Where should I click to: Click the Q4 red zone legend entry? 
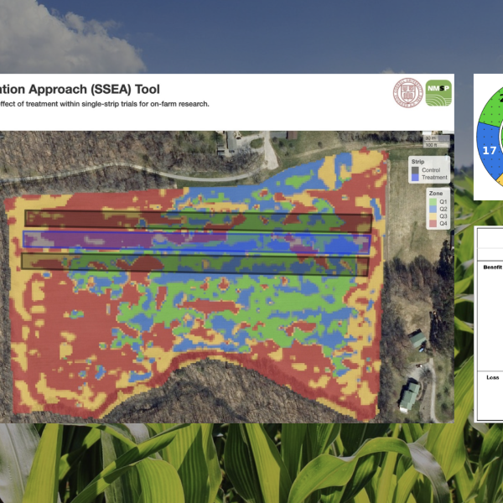point(438,224)
